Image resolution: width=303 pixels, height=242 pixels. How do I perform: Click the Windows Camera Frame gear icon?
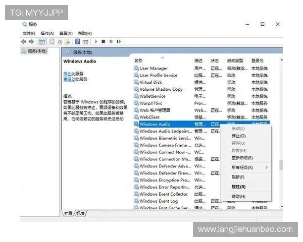136,145
